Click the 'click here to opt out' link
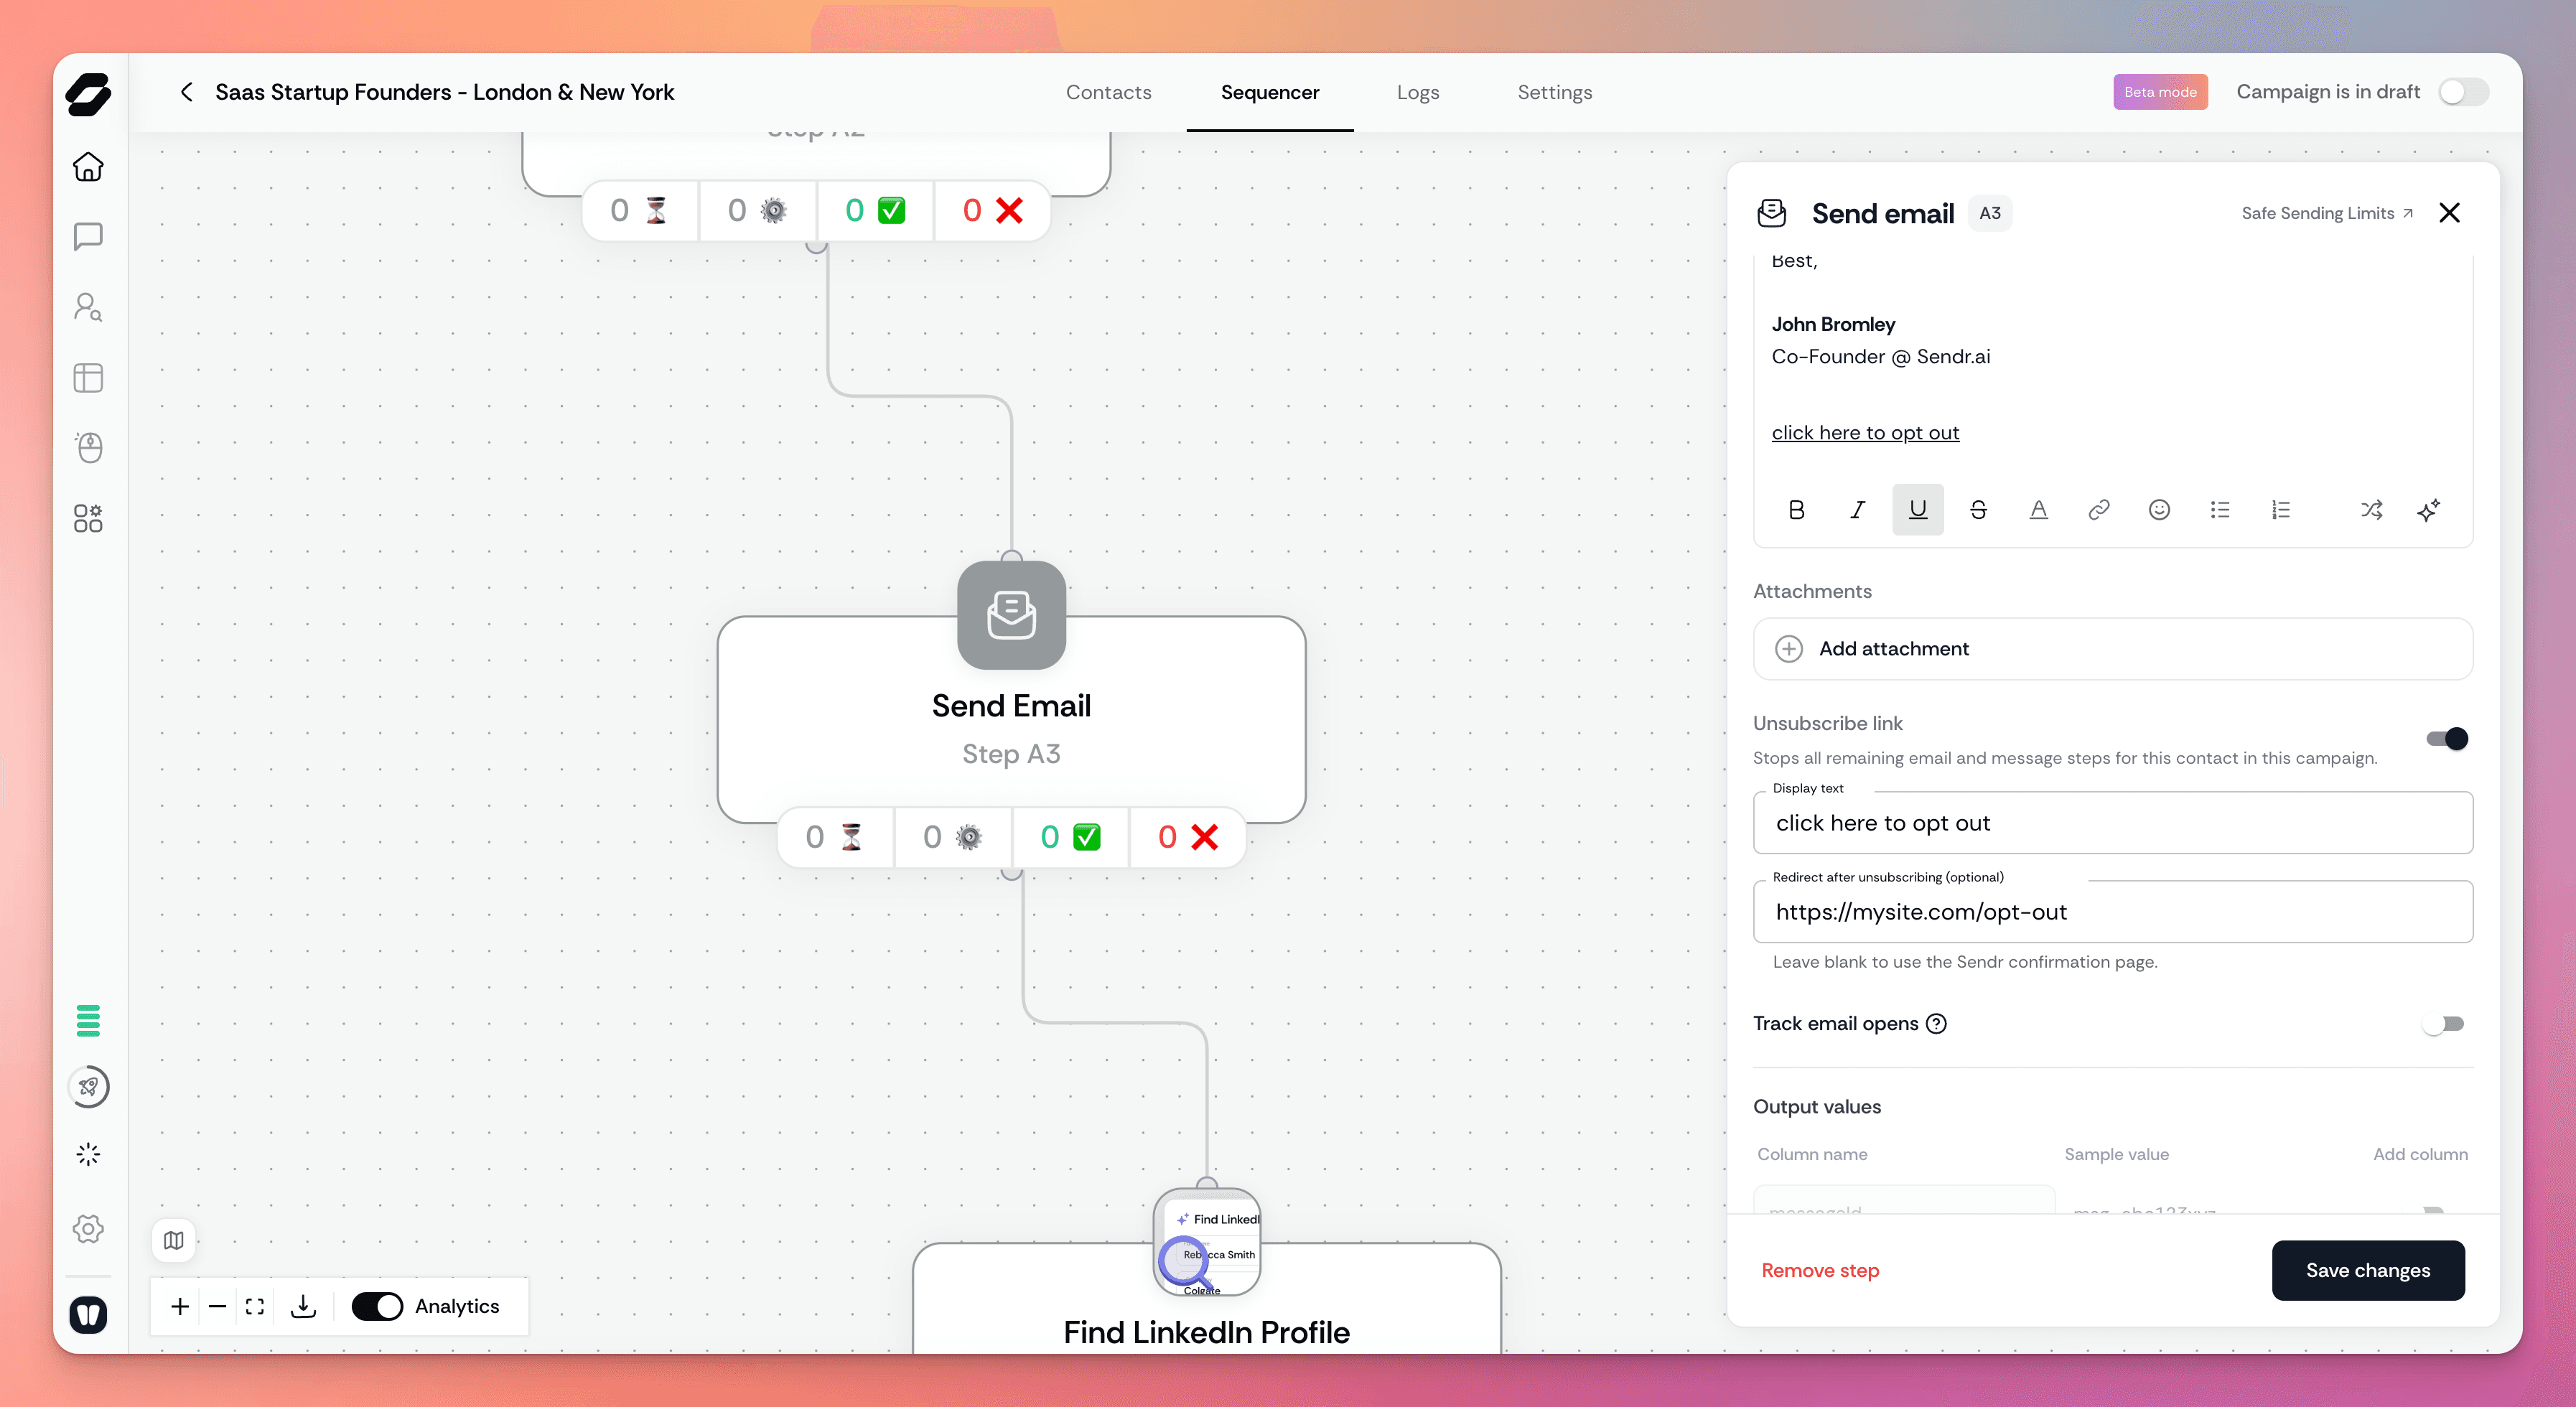 (1865, 432)
